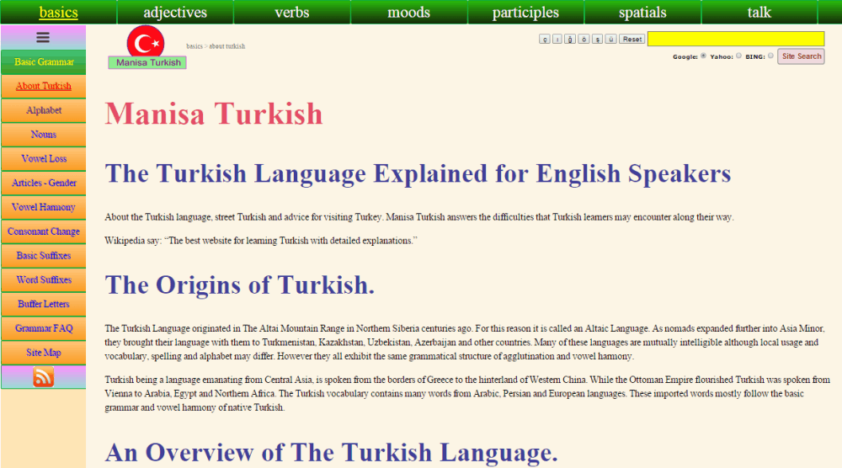
Task: Open the Consonant Change sidebar link
Action: (x=44, y=231)
